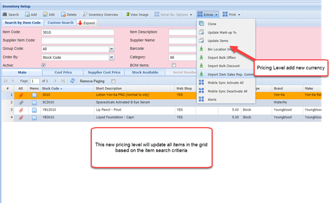Toggle the Active checkbox

pyautogui.click(x=44, y=65)
